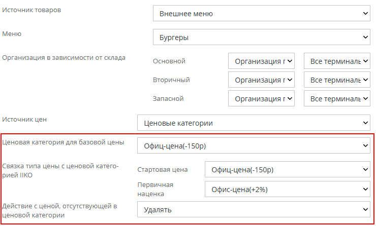376x226 pixels.
Task: Open the Источник цен dropdown
Action: (254, 123)
